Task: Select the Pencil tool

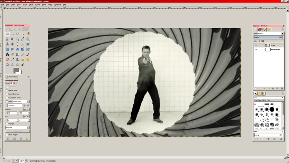Action: click(23, 54)
